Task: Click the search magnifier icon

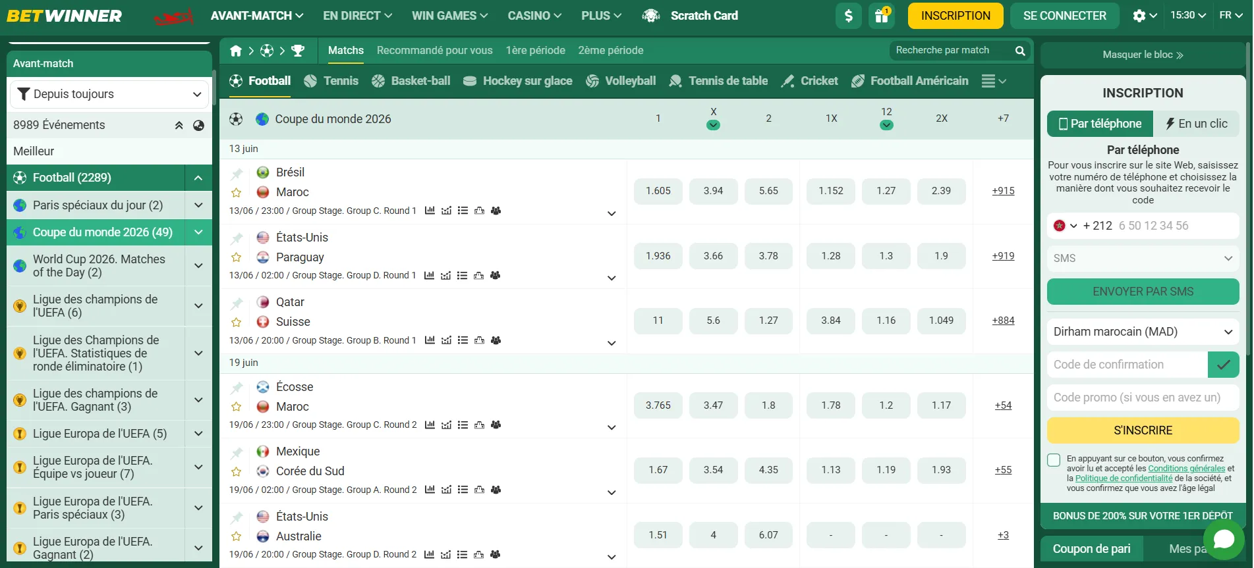Action: point(1020,51)
